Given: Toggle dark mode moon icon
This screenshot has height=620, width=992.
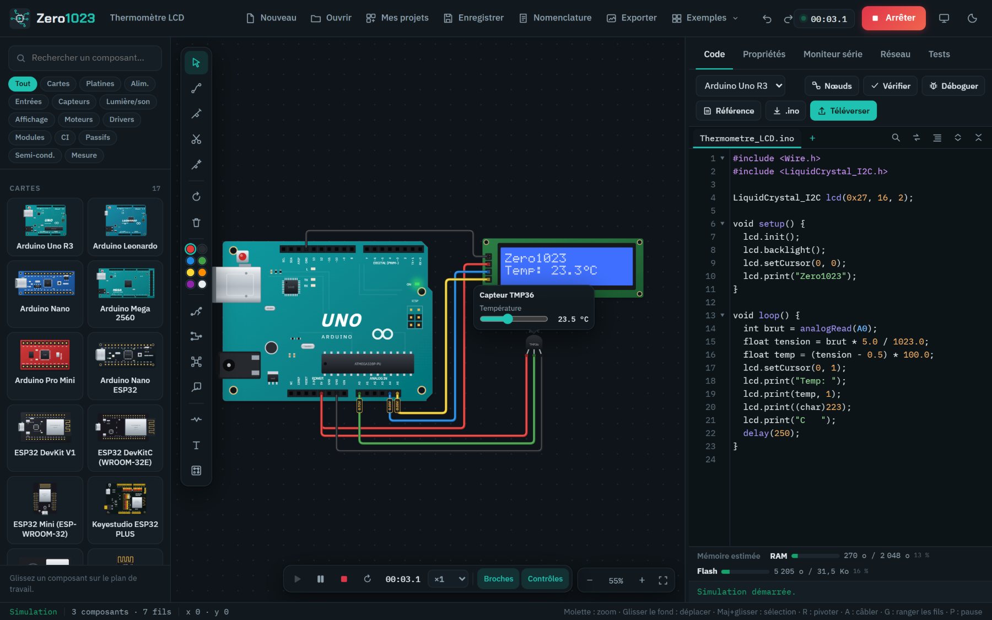Looking at the screenshot, I should (x=972, y=18).
